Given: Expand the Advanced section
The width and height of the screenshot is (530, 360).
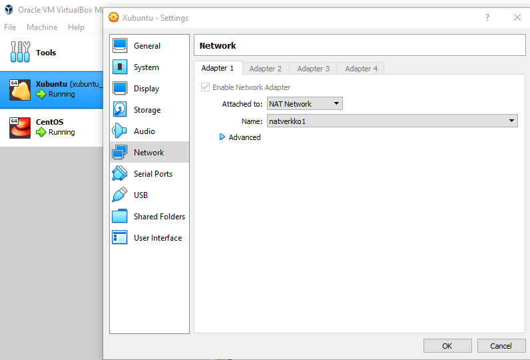Looking at the screenshot, I should 223,137.
